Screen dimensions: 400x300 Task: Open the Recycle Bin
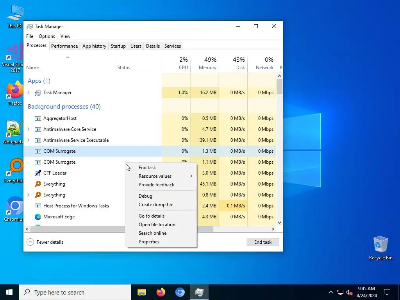coord(380,248)
